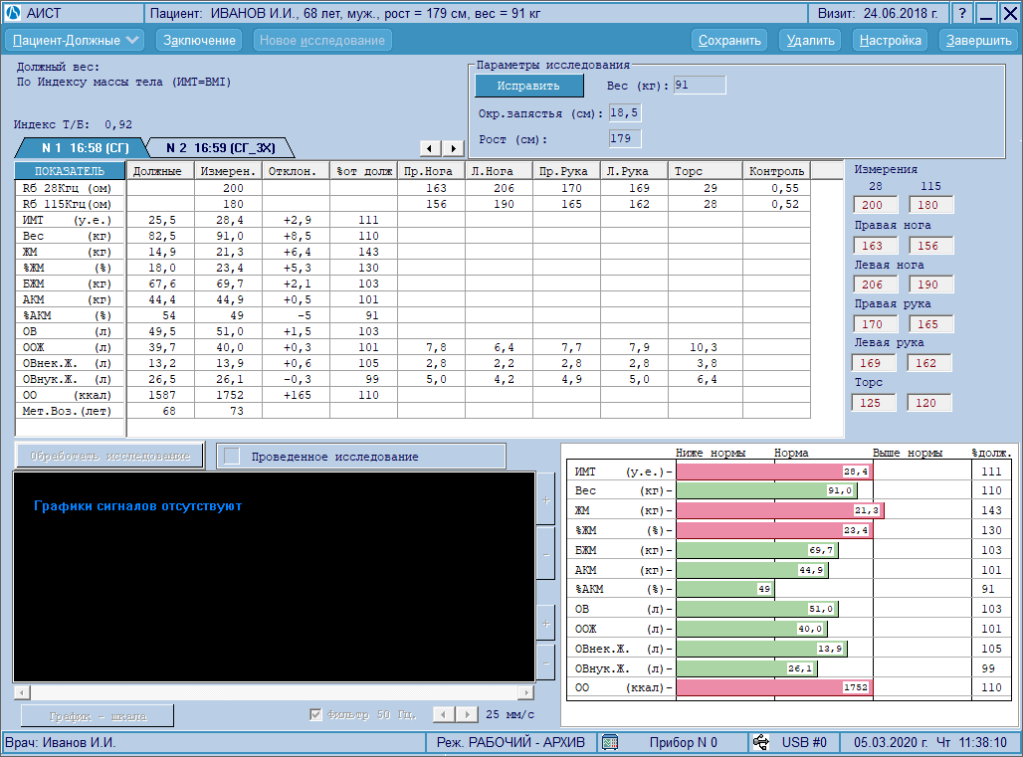Click the Исправить button
Viewport: 1023px width, 757px height.
pyautogui.click(x=528, y=86)
